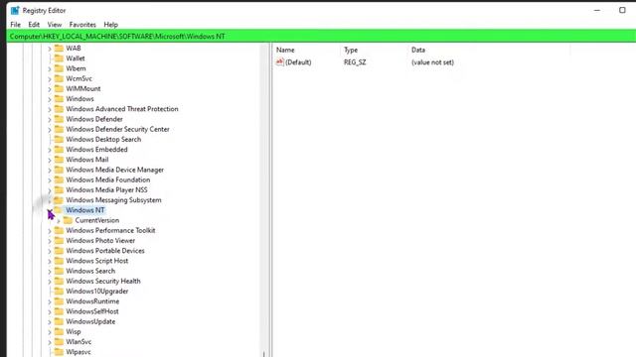Click the CurrentVersion folder icon
The width and height of the screenshot is (636, 357).
(x=69, y=220)
